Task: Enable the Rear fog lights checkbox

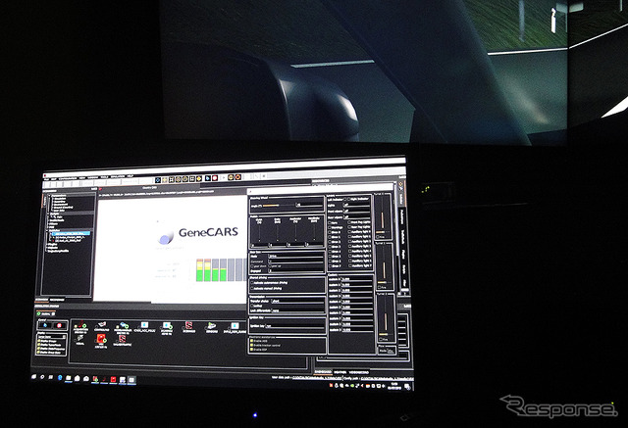Action: (349, 227)
